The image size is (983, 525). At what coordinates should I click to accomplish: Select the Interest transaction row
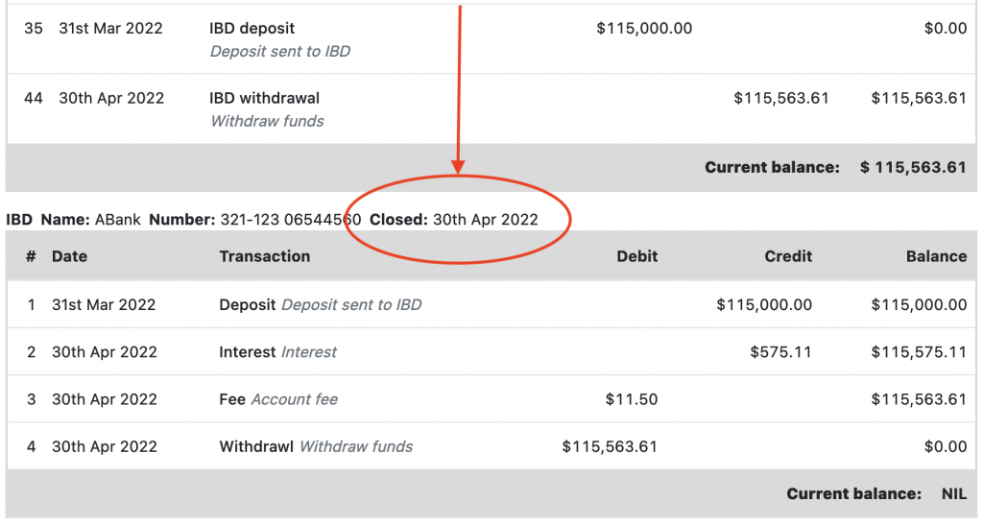tap(278, 352)
